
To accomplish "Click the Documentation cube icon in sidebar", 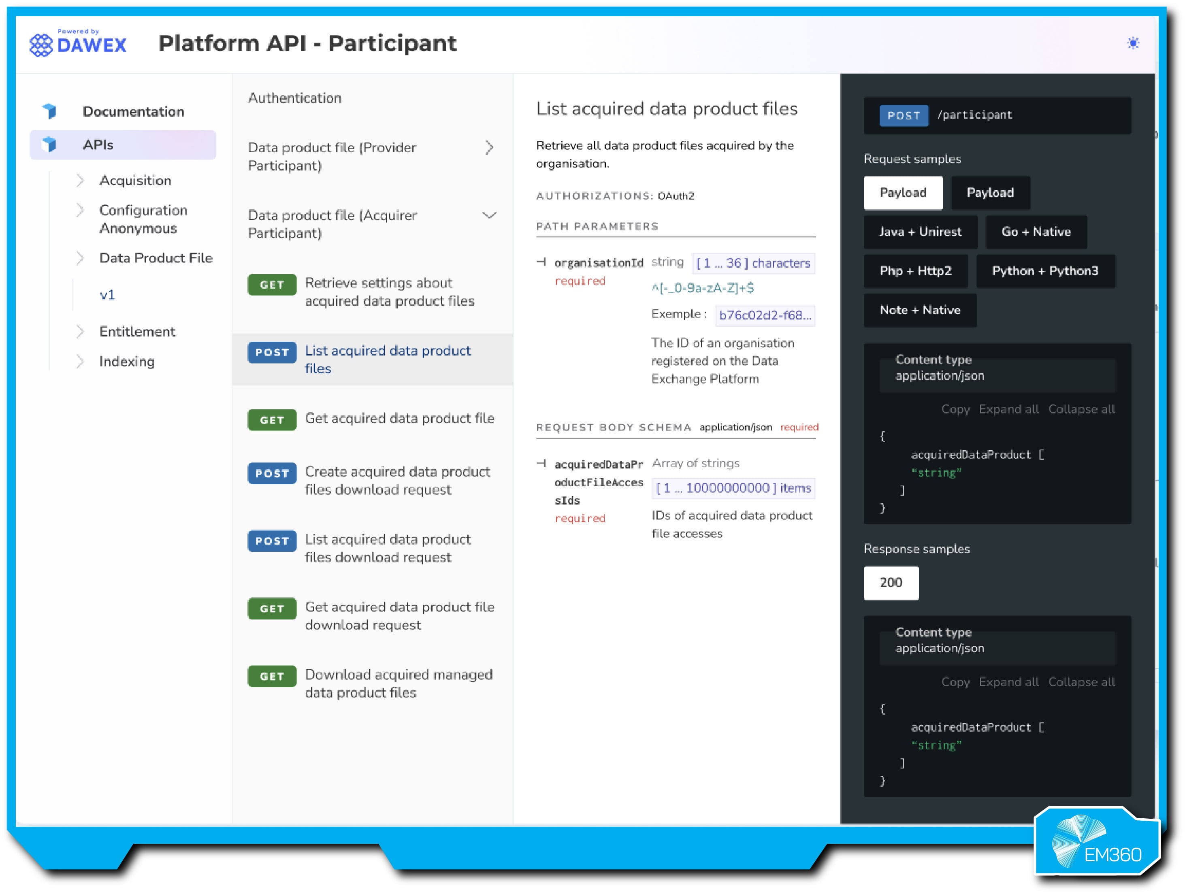I will coord(49,111).
